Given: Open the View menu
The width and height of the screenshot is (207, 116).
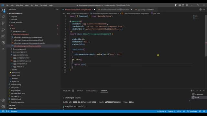Looking at the screenshot, I should coord(27,5).
